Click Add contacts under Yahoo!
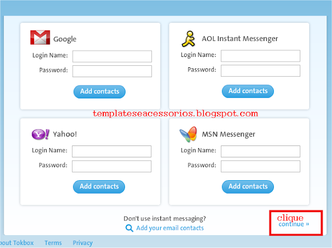The image size is (332, 248). click(99, 187)
